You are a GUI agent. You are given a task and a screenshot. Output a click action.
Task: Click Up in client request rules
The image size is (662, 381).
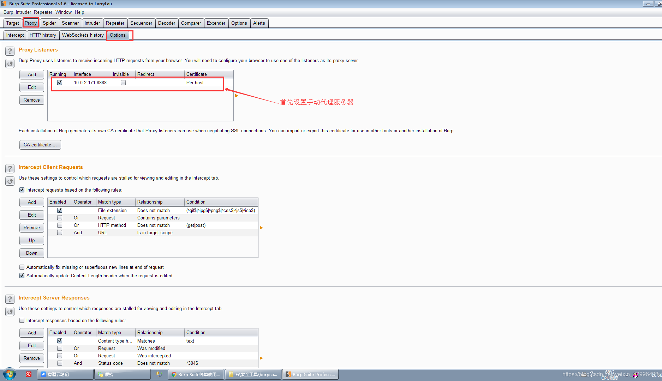point(32,240)
